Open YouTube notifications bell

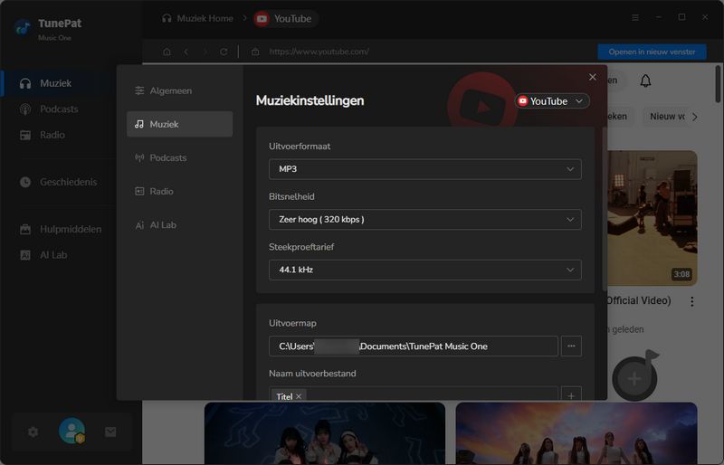645,81
